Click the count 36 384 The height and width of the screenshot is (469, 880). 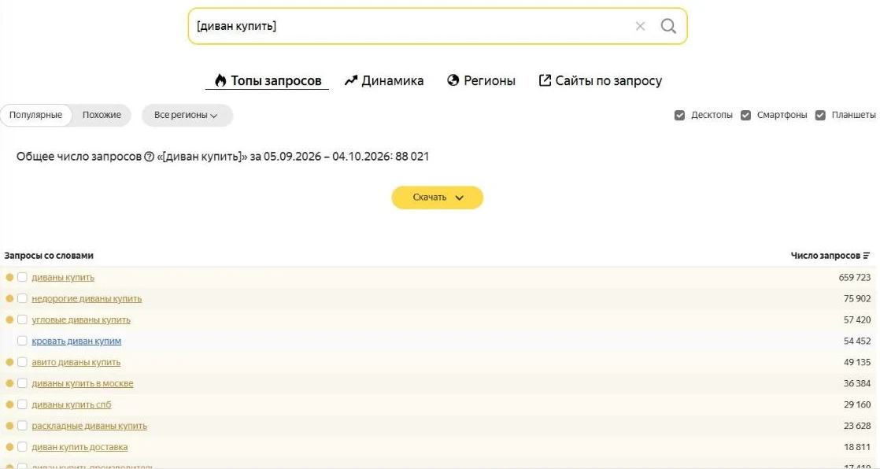[857, 383]
